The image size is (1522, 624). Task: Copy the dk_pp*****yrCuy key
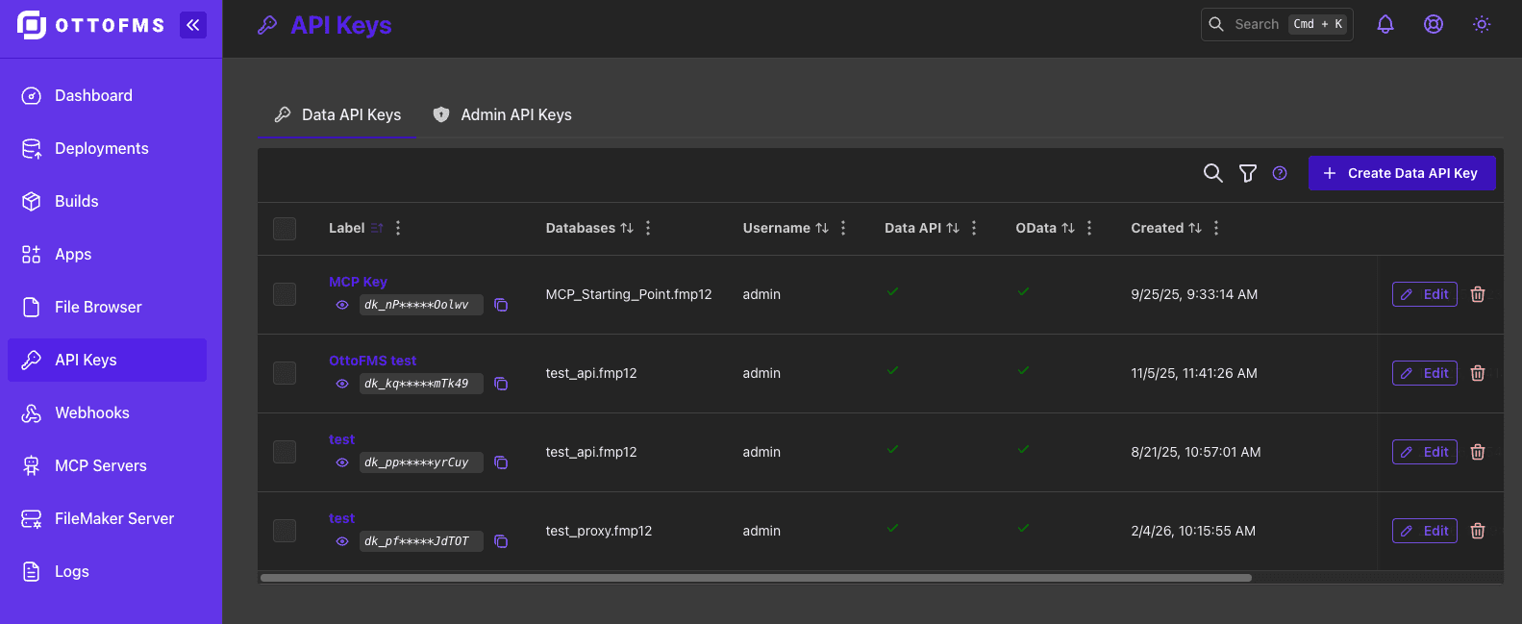point(501,462)
